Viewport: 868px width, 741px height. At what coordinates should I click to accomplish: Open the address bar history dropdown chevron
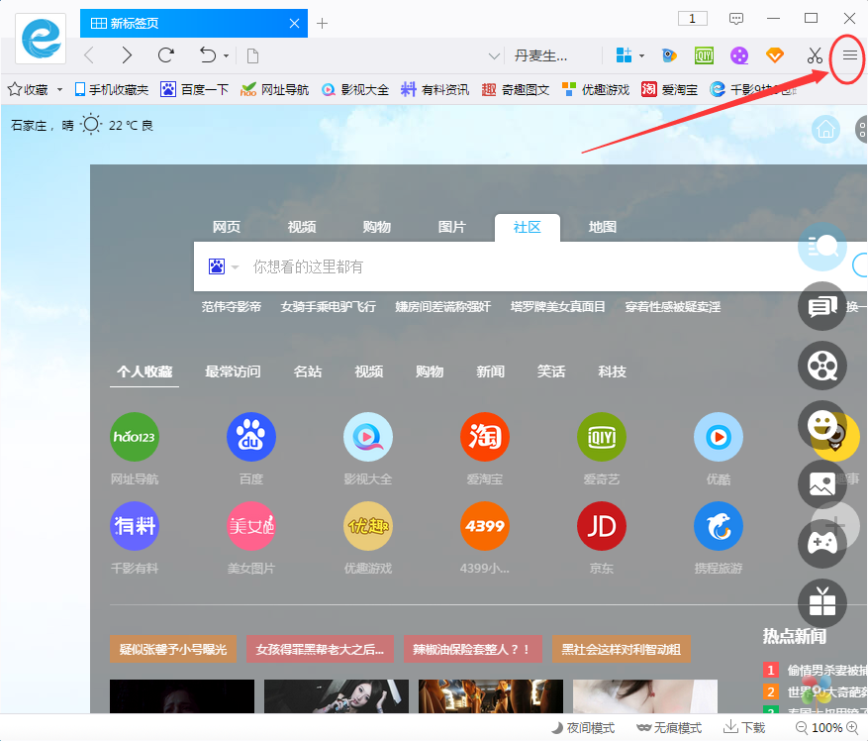pyautogui.click(x=493, y=56)
